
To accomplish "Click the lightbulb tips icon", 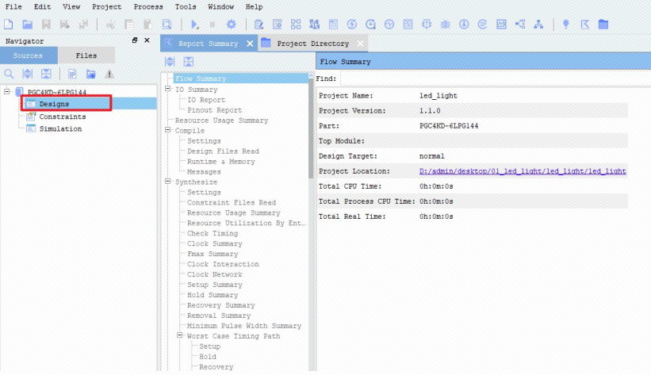I will [565, 25].
